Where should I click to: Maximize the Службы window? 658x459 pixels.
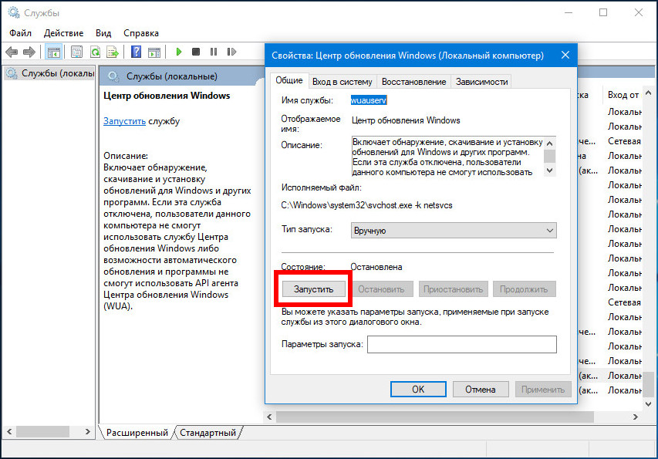603,12
